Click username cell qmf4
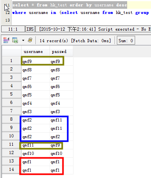 [x=35, y=103]
